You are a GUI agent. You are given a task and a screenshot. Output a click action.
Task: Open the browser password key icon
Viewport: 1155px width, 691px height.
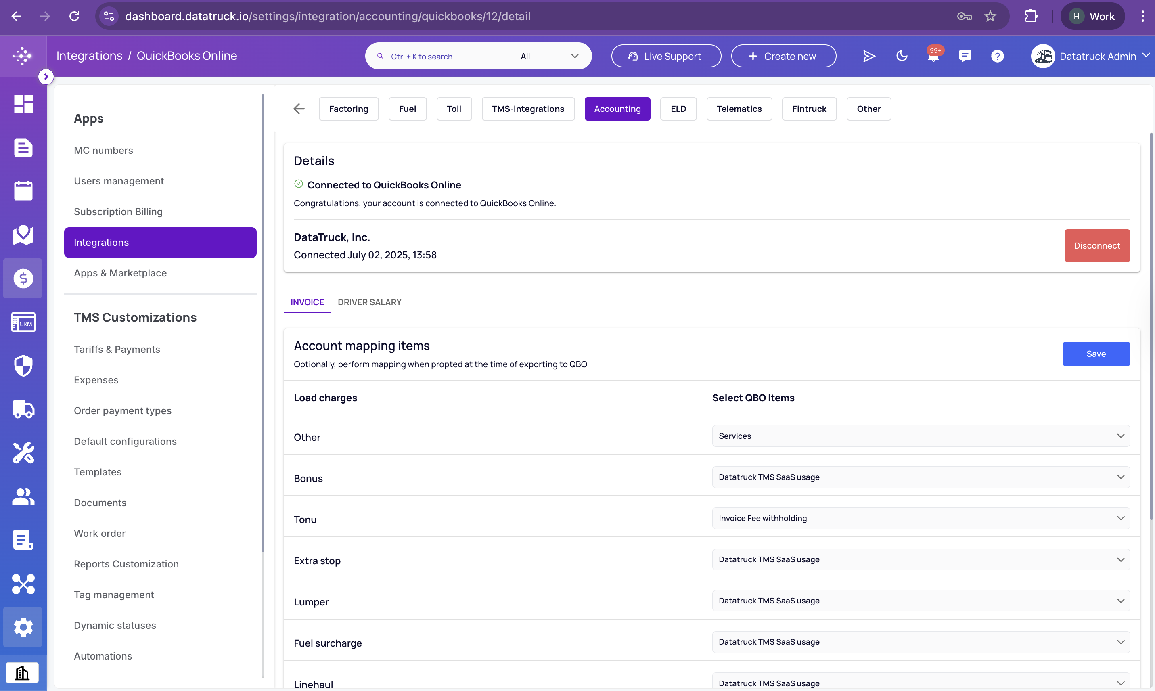(964, 16)
